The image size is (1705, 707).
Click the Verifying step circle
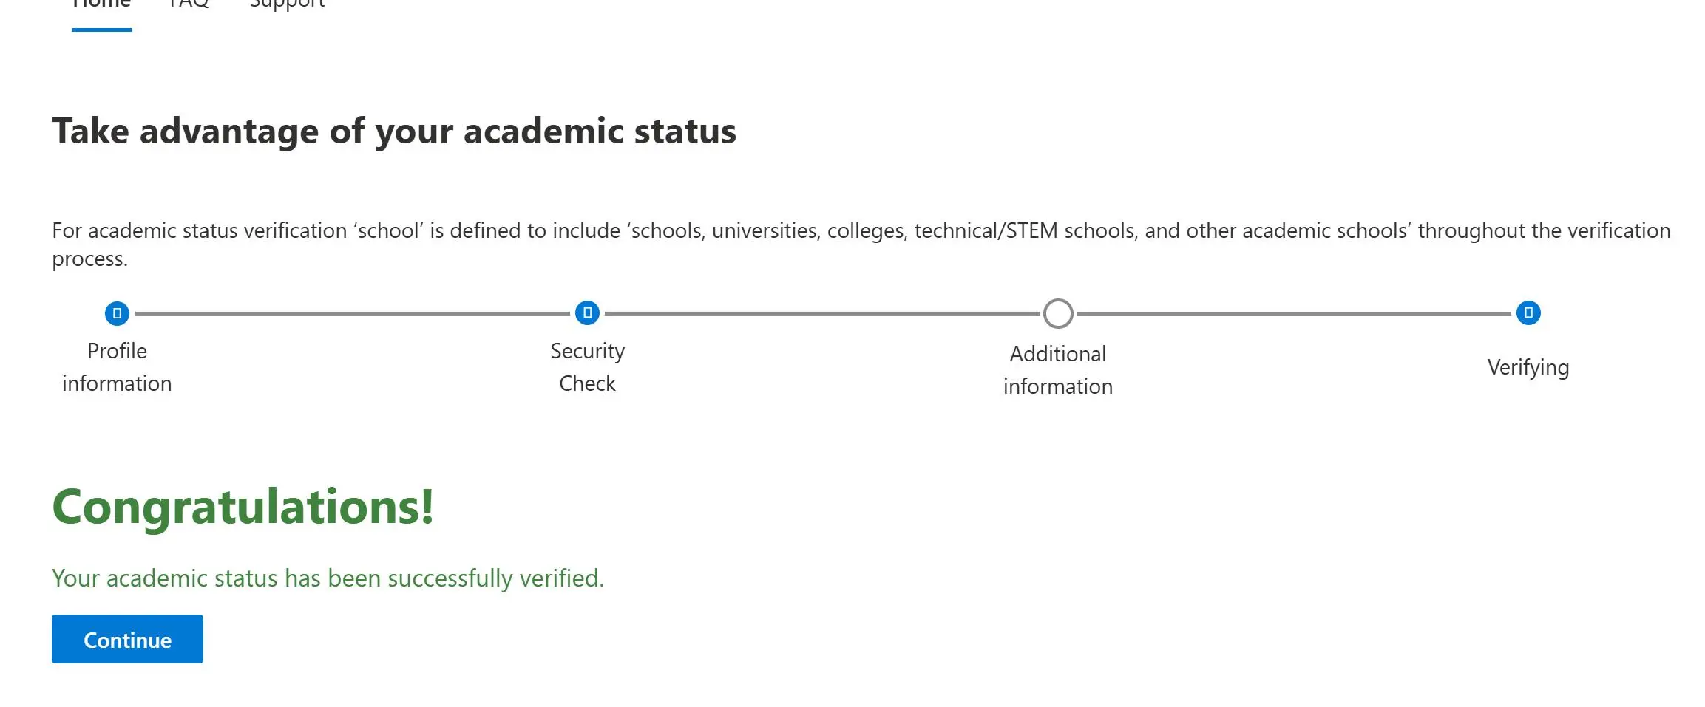pos(1528,313)
